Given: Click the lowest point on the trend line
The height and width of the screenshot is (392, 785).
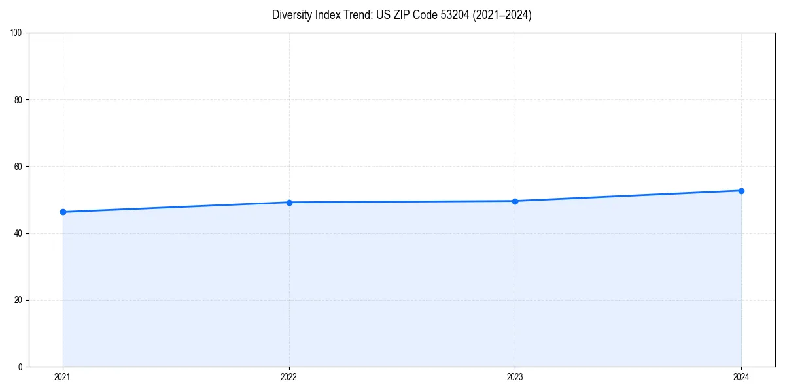Looking at the screenshot, I should 62,212.
